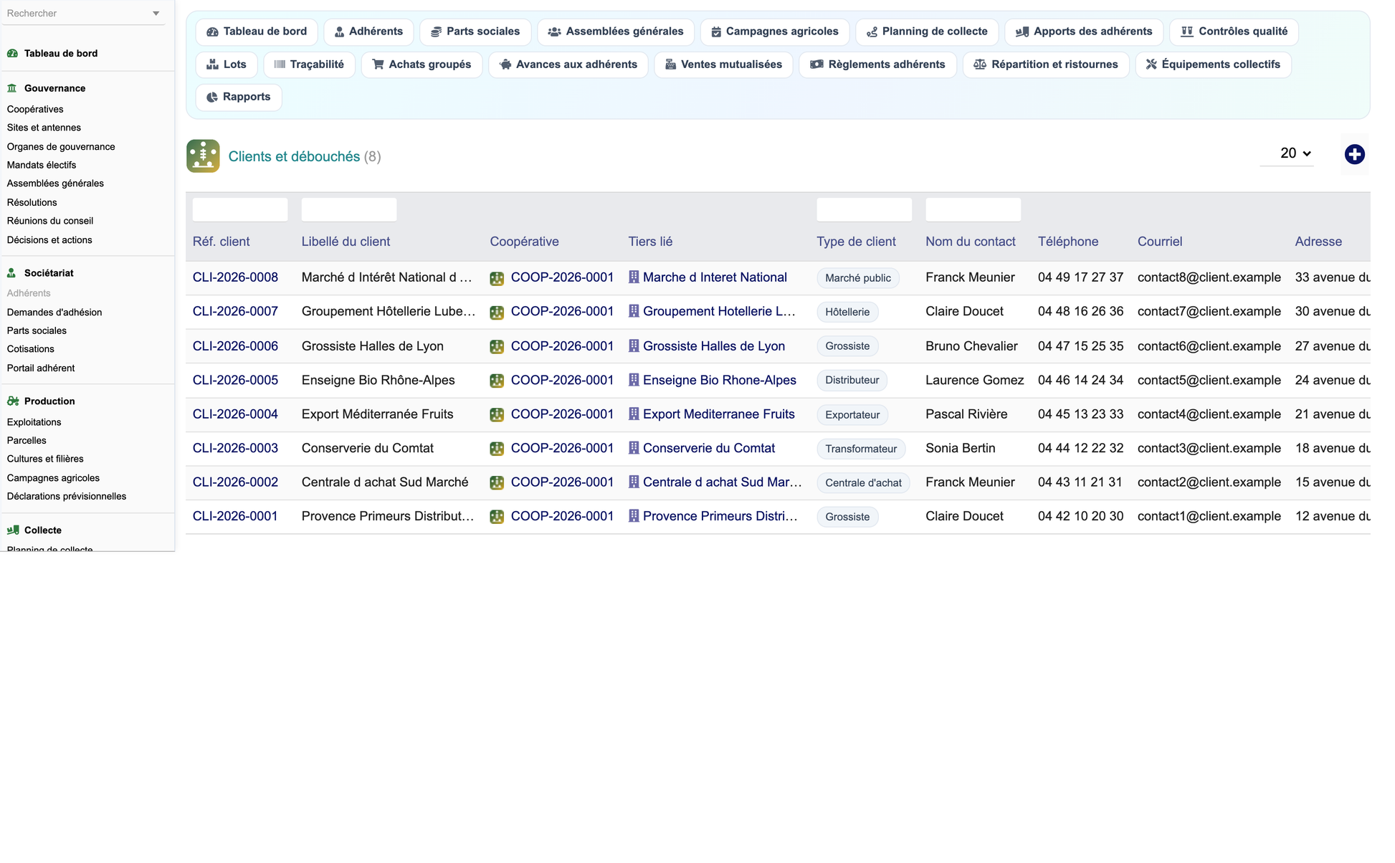Open Ventes mutualisées tab

click(x=723, y=65)
